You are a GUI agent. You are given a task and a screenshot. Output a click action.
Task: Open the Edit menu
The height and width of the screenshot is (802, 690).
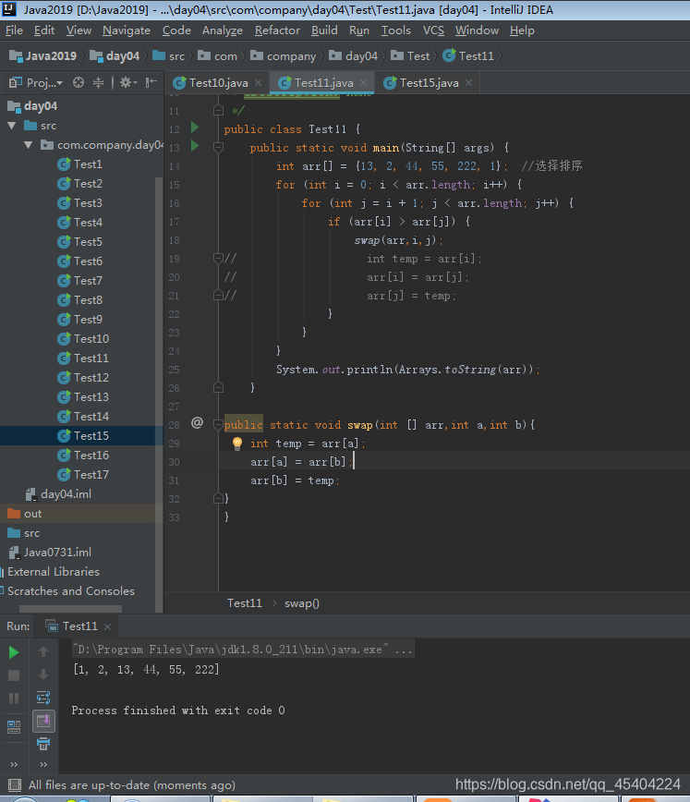44,30
